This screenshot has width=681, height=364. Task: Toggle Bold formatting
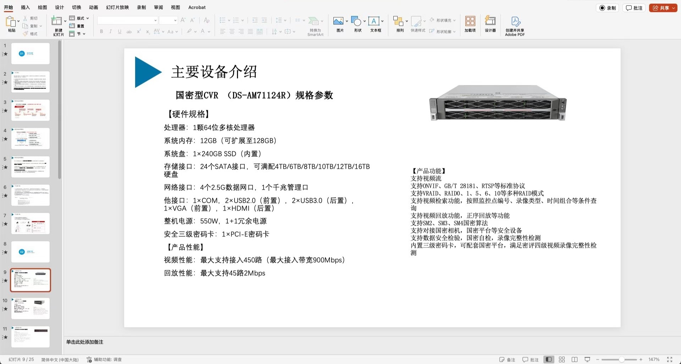[x=101, y=32]
